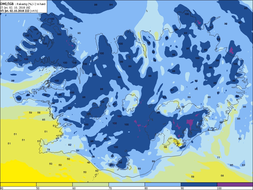Click the humidity value "85" on the map

point(231,165)
